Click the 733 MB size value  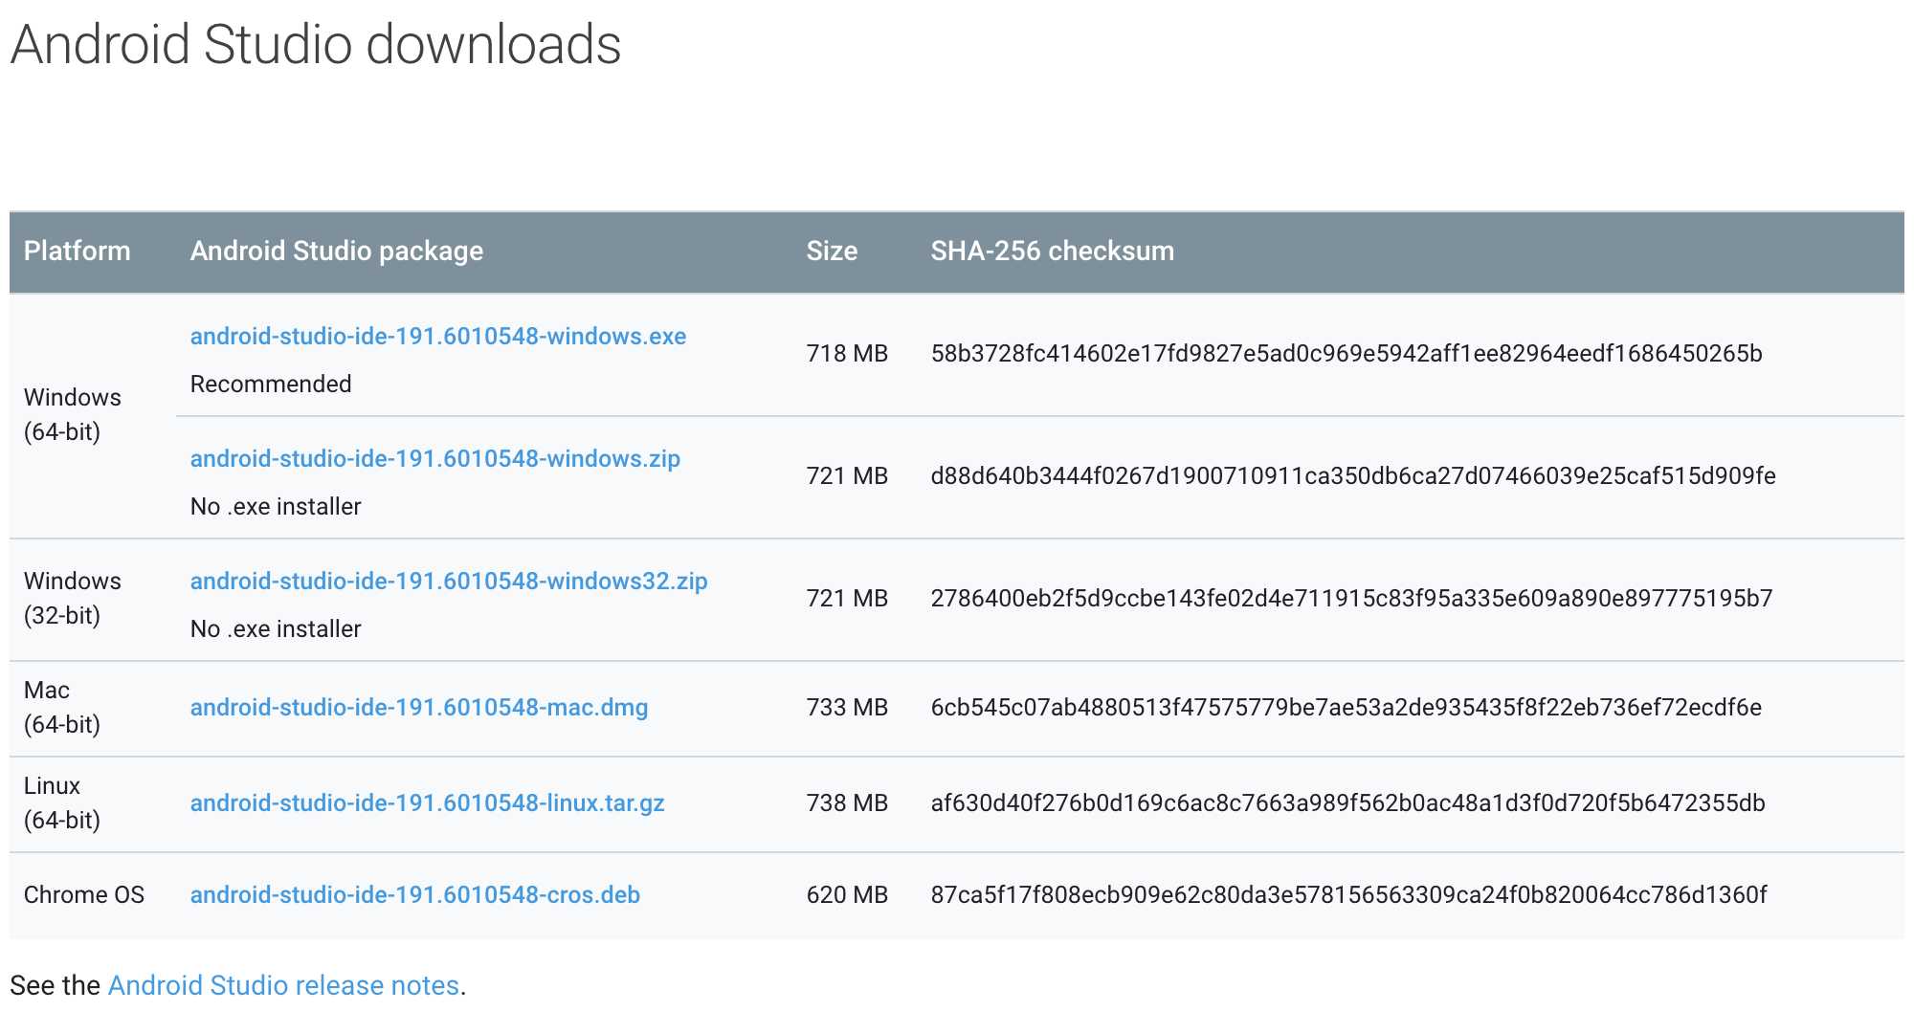tap(848, 708)
